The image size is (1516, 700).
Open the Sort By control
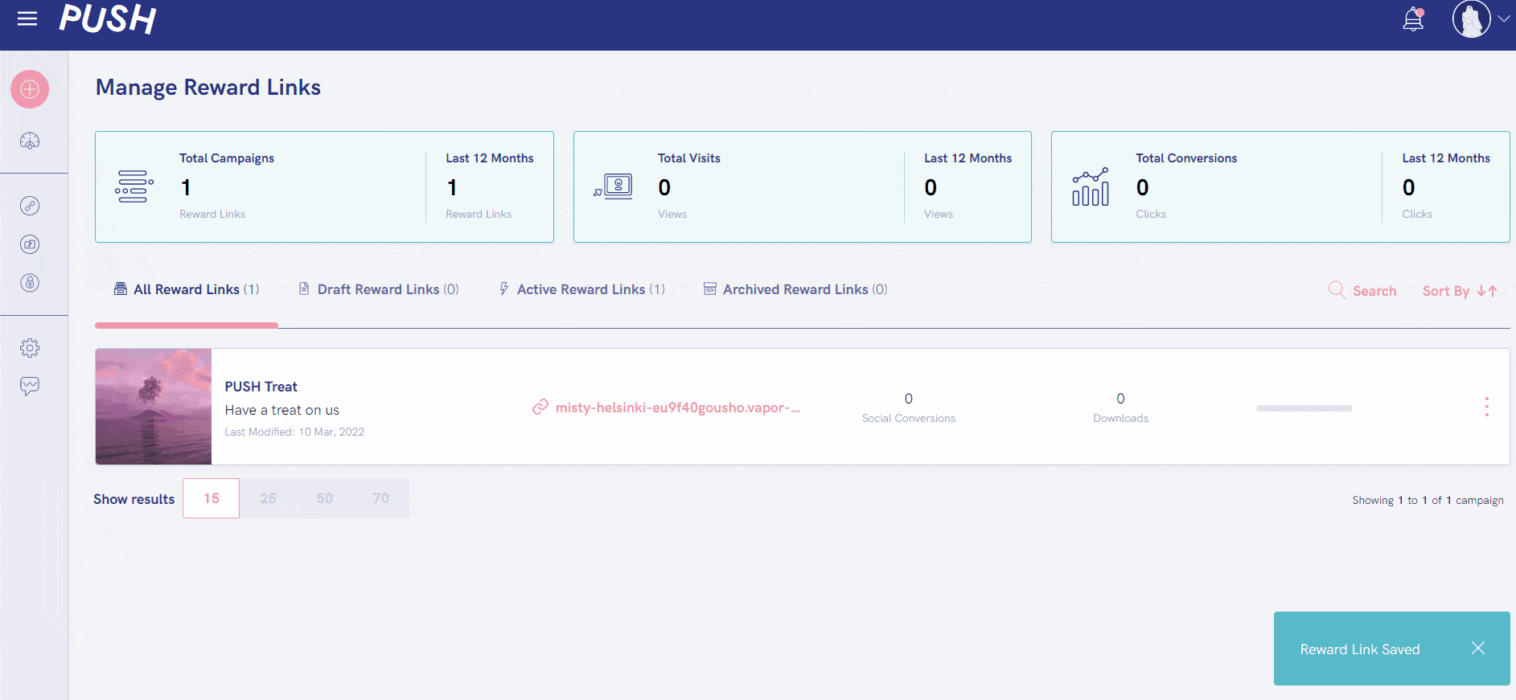click(x=1459, y=291)
